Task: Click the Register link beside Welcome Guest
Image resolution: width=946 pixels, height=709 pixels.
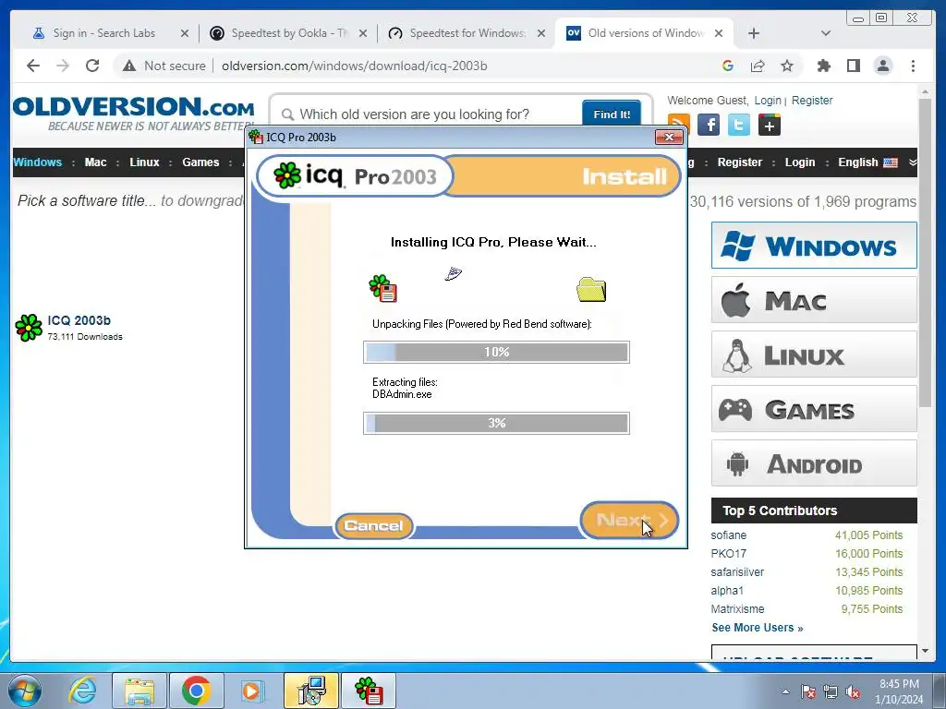Action: point(811,100)
